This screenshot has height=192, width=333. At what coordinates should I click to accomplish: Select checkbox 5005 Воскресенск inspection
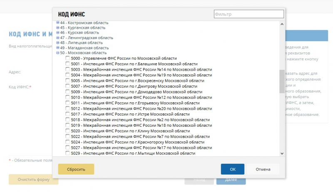[x=68, y=81]
